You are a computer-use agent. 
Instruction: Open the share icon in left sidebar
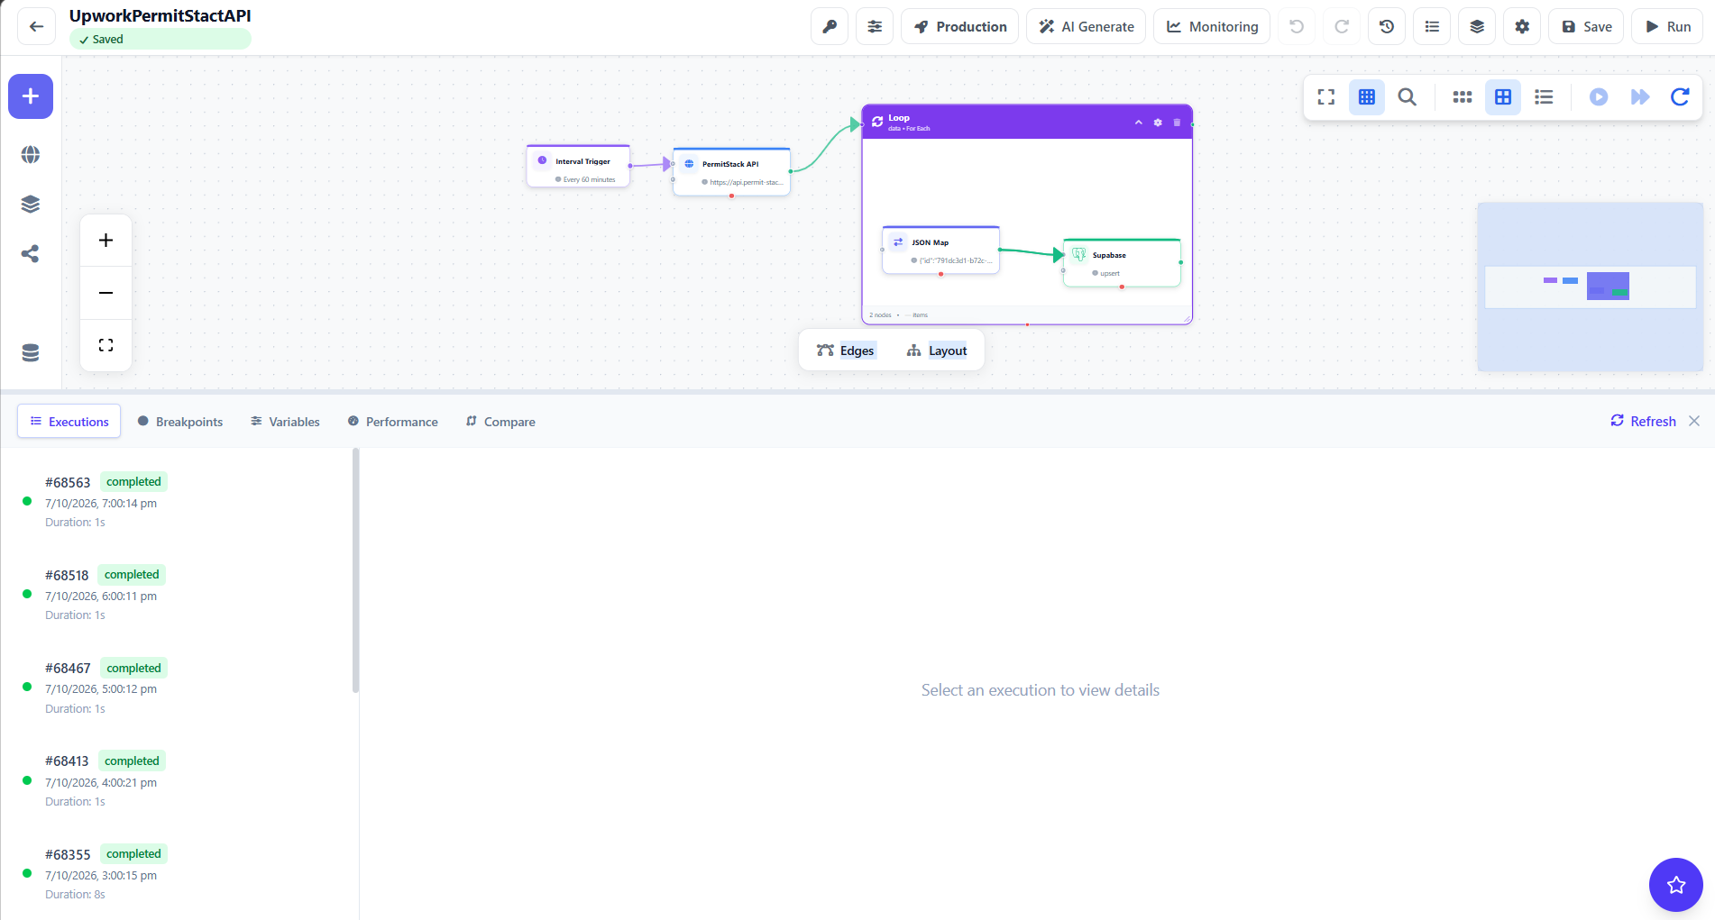[x=31, y=254]
